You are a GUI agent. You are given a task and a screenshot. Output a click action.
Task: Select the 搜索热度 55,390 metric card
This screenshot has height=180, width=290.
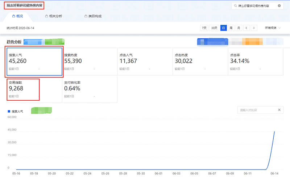[90, 61]
